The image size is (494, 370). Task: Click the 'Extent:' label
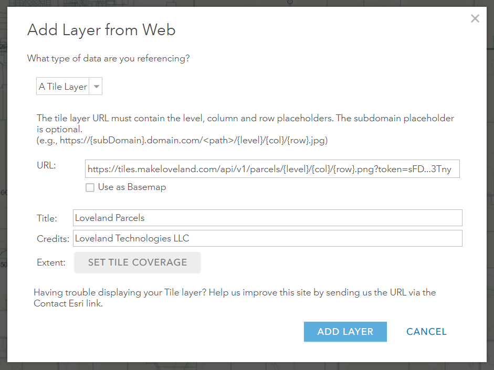pyautogui.click(x=51, y=262)
